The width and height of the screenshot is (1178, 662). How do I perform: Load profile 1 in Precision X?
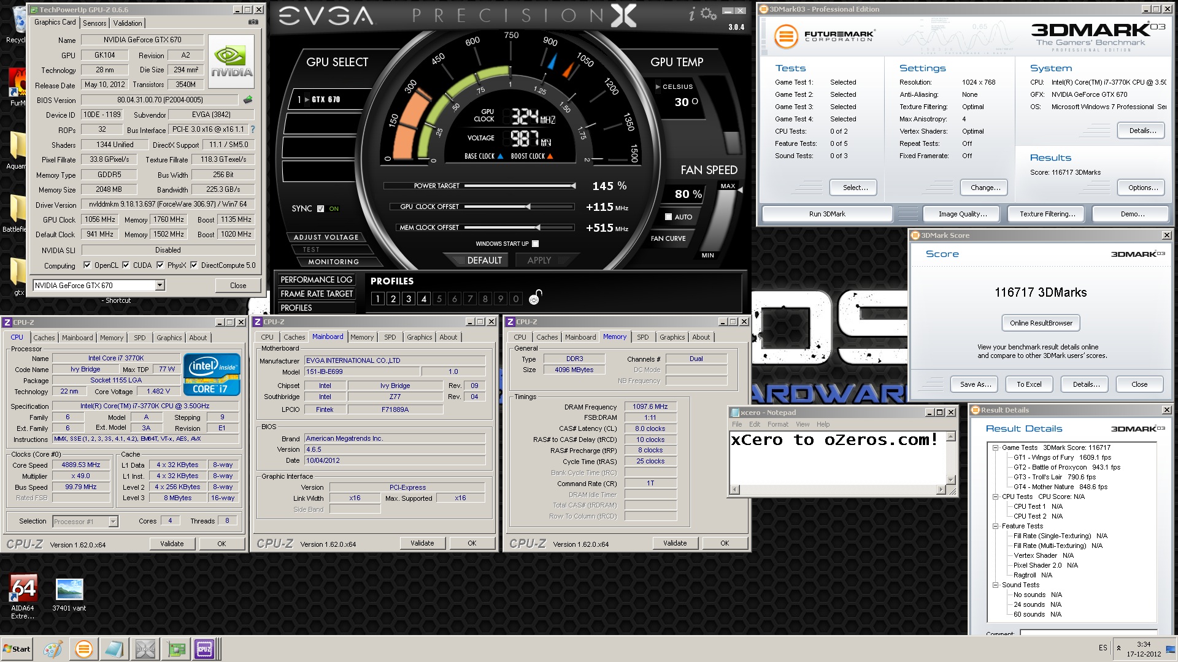[378, 299]
